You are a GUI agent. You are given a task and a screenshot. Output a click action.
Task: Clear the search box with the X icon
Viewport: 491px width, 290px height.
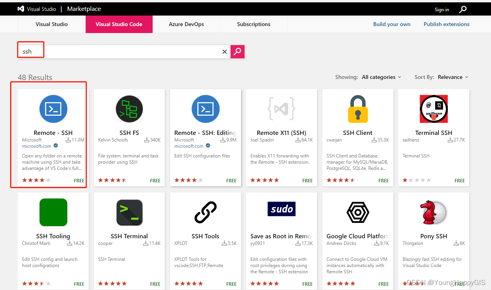coord(224,52)
